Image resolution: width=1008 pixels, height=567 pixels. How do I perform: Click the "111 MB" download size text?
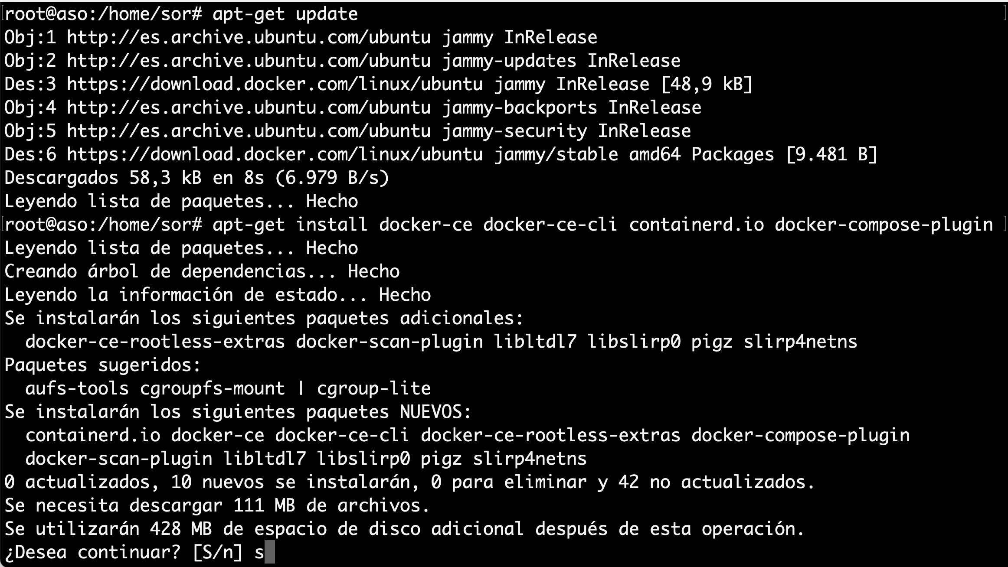pos(264,505)
